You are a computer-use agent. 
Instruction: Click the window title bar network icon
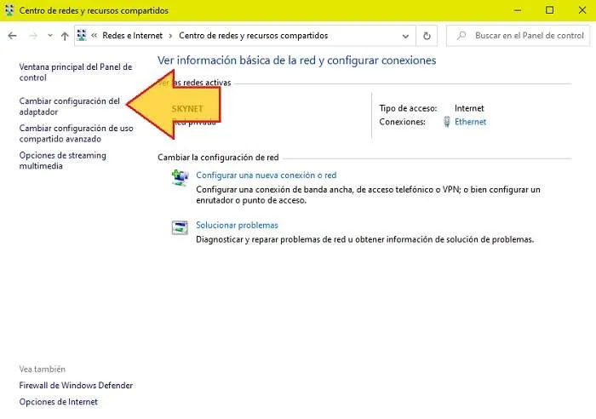click(x=9, y=10)
